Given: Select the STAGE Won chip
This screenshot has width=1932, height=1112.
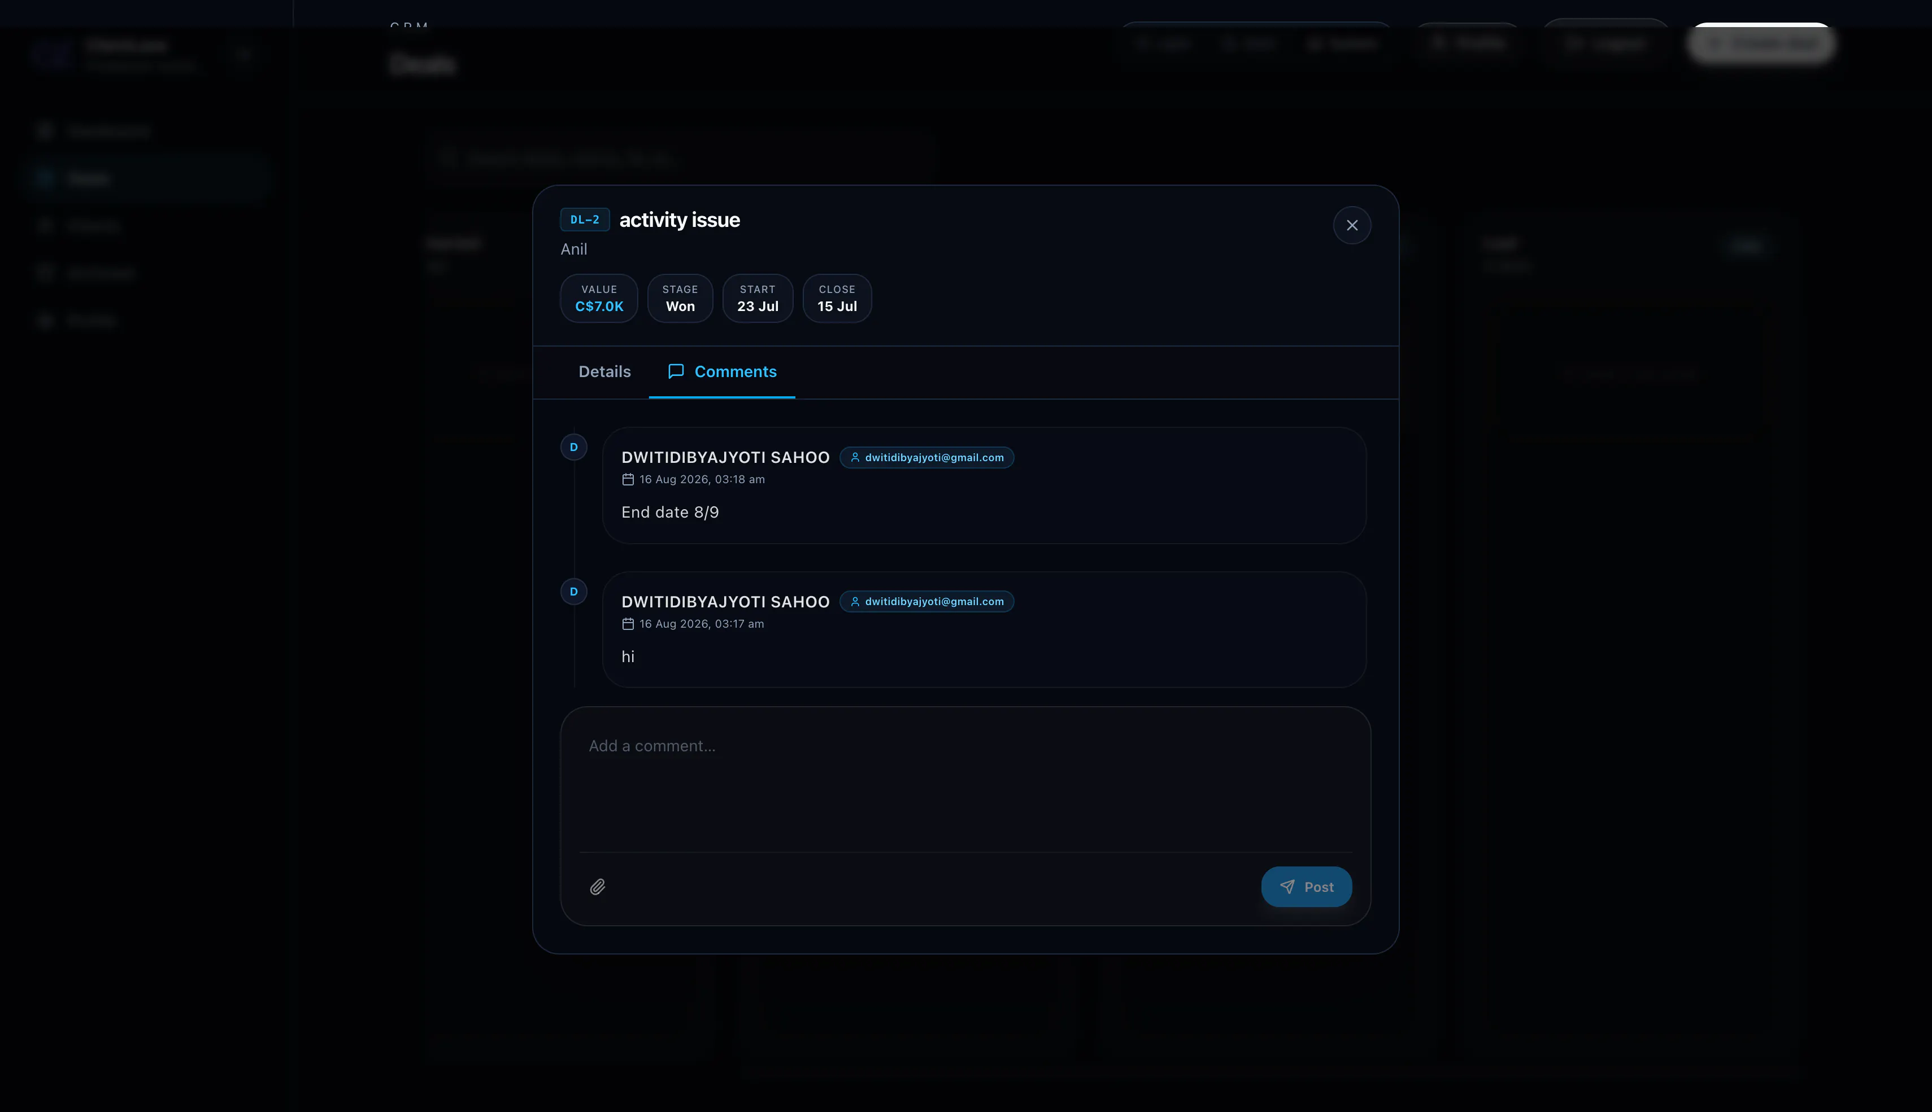Looking at the screenshot, I should [680, 298].
